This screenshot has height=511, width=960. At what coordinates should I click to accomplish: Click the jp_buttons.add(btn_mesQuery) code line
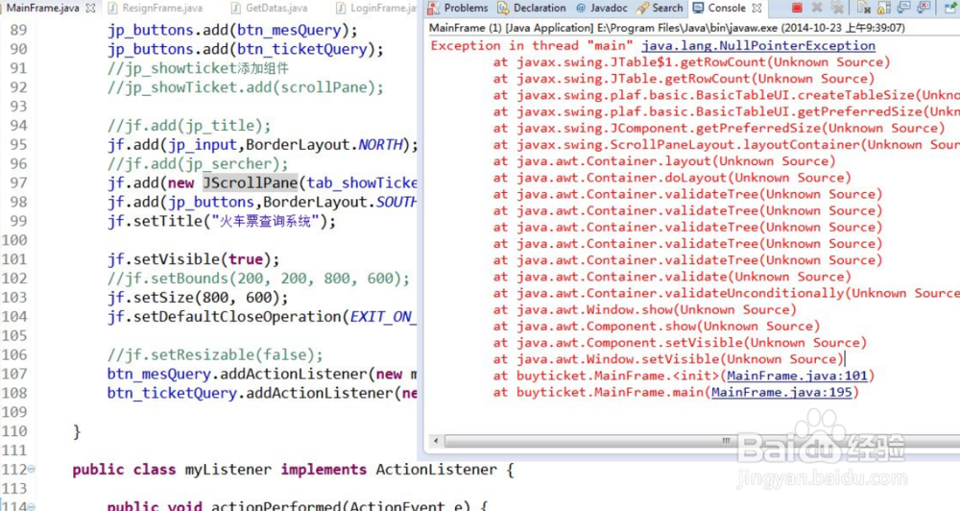pyautogui.click(x=232, y=30)
